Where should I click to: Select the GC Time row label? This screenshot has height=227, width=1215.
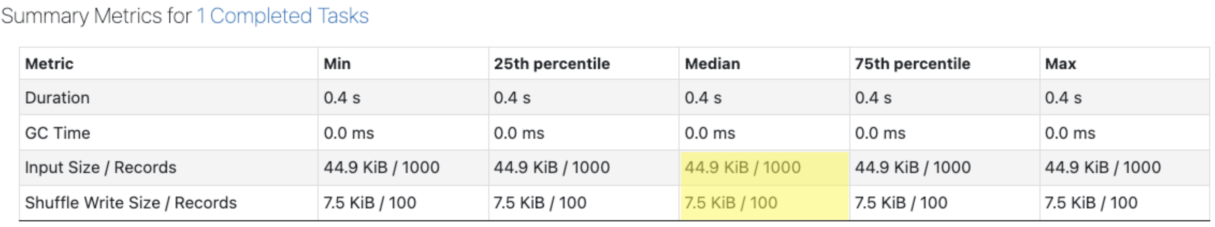(x=57, y=133)
